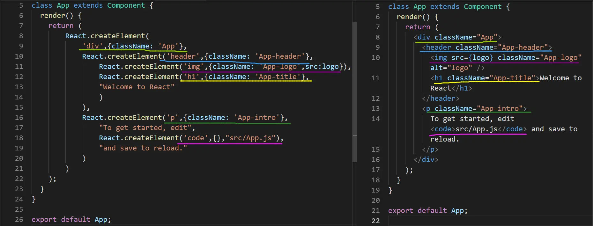The height and width of the screenshot is (226, 593).
Task: Click 'render()' on right editor line 6
Action: 413,17
